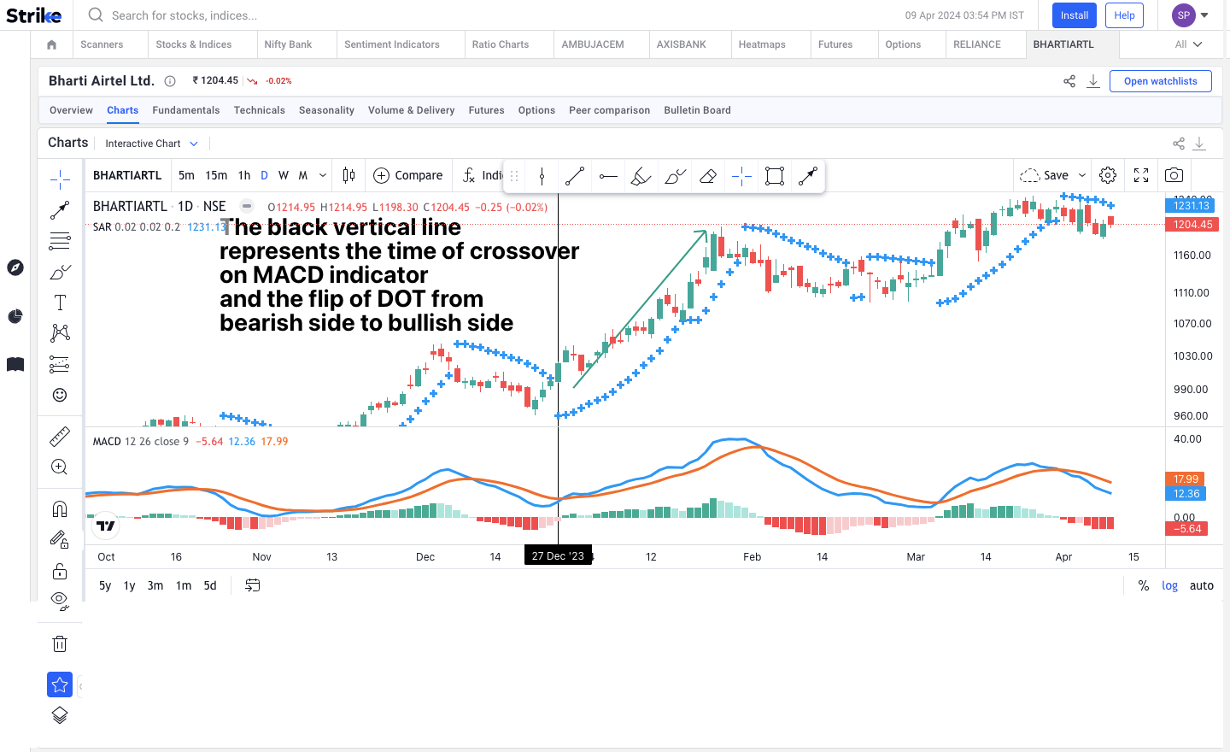Collapse the indicator legend toggle
This screenshot has height=752, width=1230.
(247, 206)
